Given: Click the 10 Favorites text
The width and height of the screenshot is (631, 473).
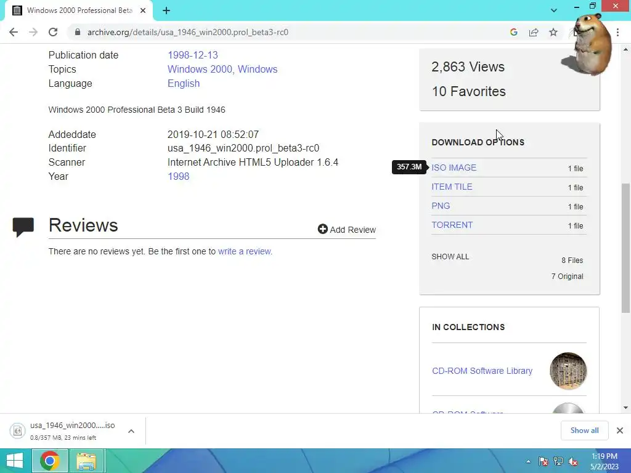Looking at the screenshot, I should tap(469, 91).
